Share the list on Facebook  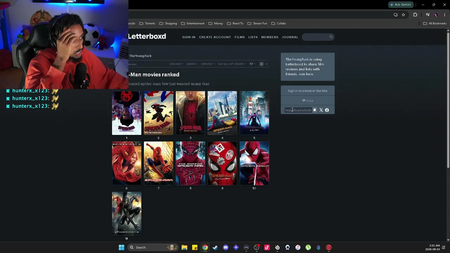click(x=327, y=110)
